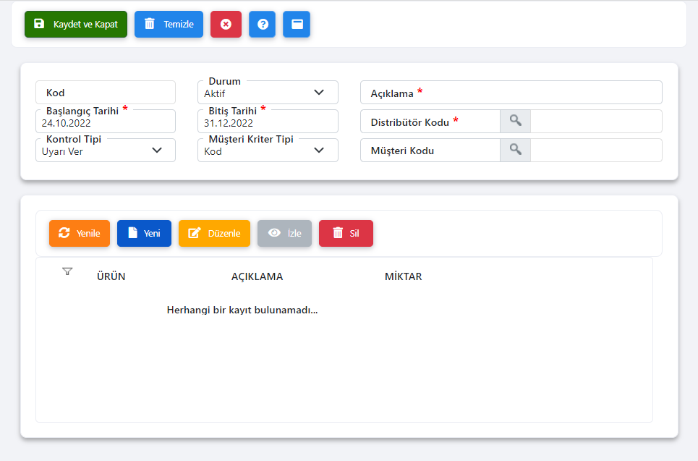
Task: Open help with the question mark icon
Action: (263, 24)
